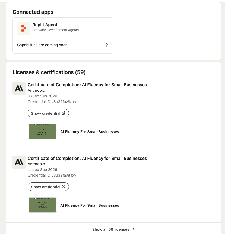The width and height of the screenshot is (225, 234).
Task: Open first certificate title link
Action: 87,85
